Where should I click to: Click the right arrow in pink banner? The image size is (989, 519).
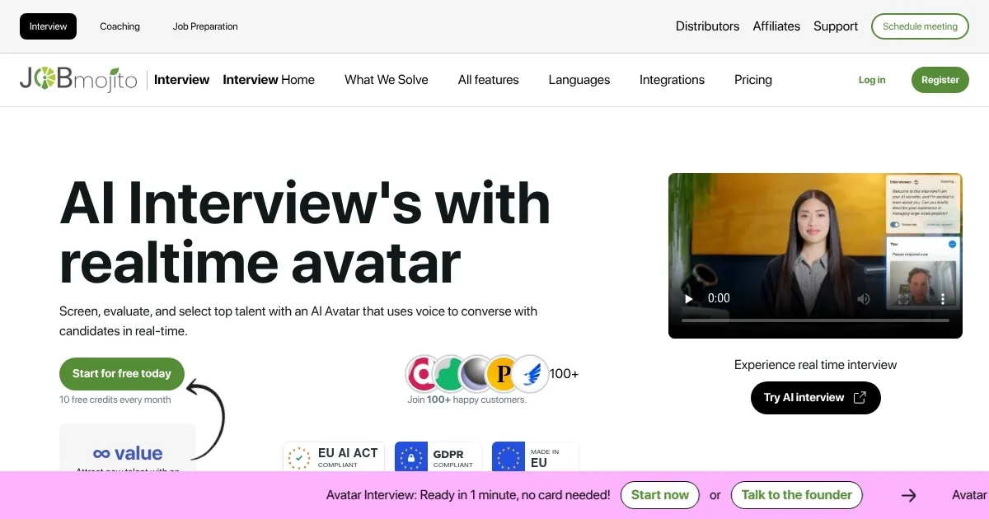(908, 495)
